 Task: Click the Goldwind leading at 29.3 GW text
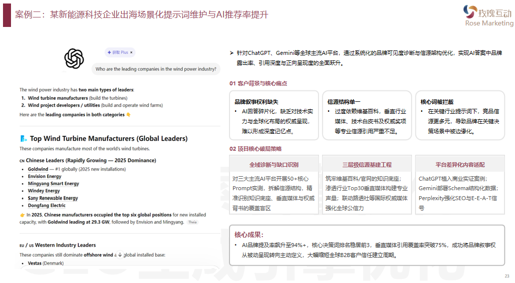click(x=78, y=222)
